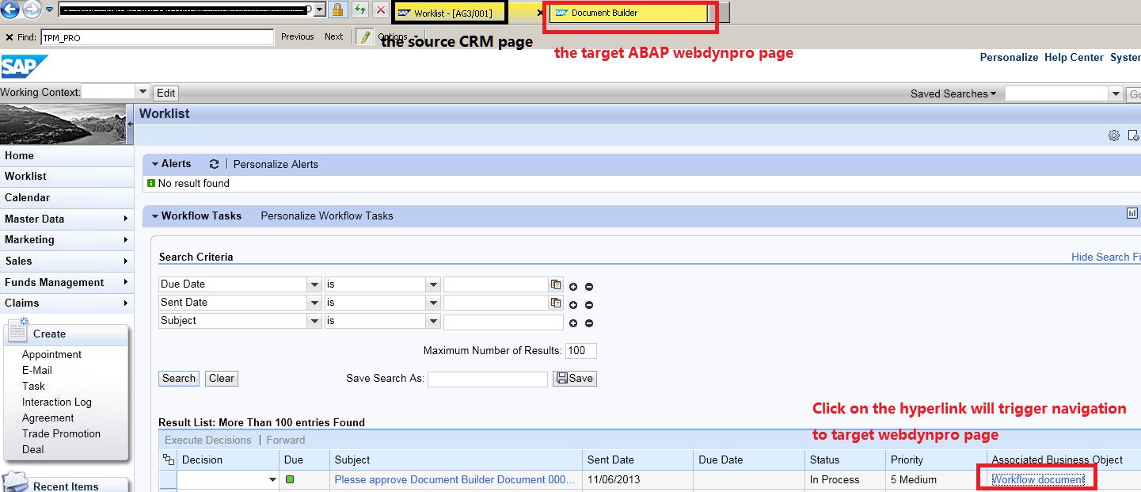The height and width of the screenshot is (492, 1141).
Task: Click the SAP logo
Action: coord(24,67)
